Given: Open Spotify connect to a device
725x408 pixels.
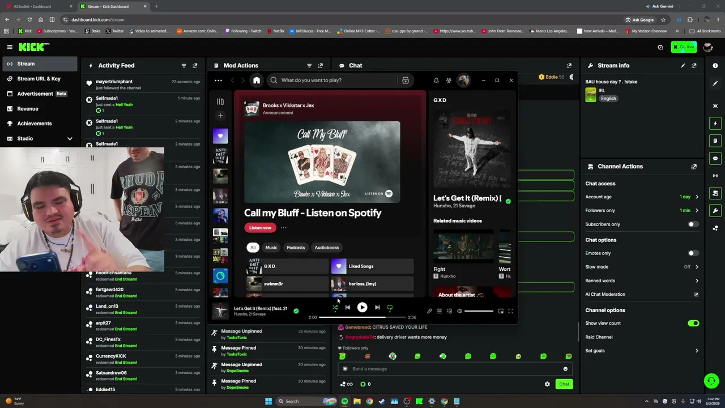Looking at the screenshot, I should point(449,311).
